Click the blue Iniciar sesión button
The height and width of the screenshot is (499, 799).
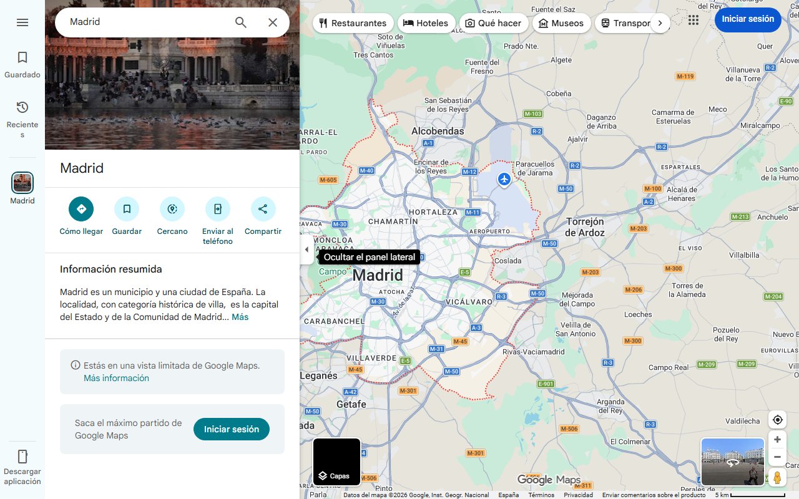[747, 19]
